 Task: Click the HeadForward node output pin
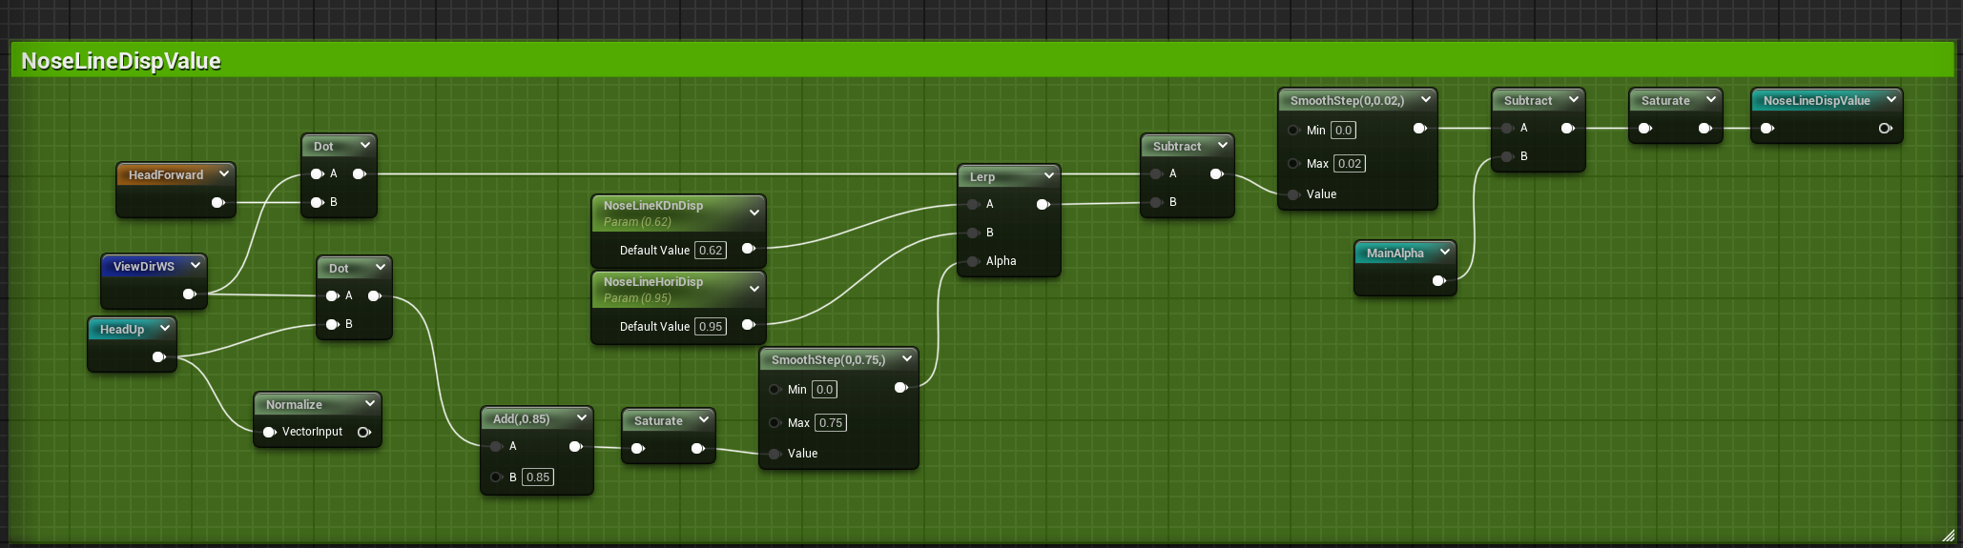point(217,202)
